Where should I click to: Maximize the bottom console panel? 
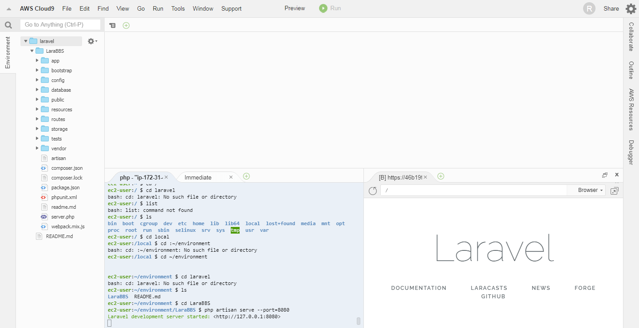(605, 175)
